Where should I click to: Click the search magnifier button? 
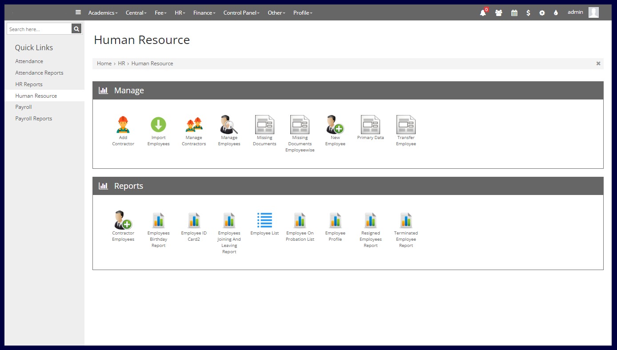pos(77,29)
